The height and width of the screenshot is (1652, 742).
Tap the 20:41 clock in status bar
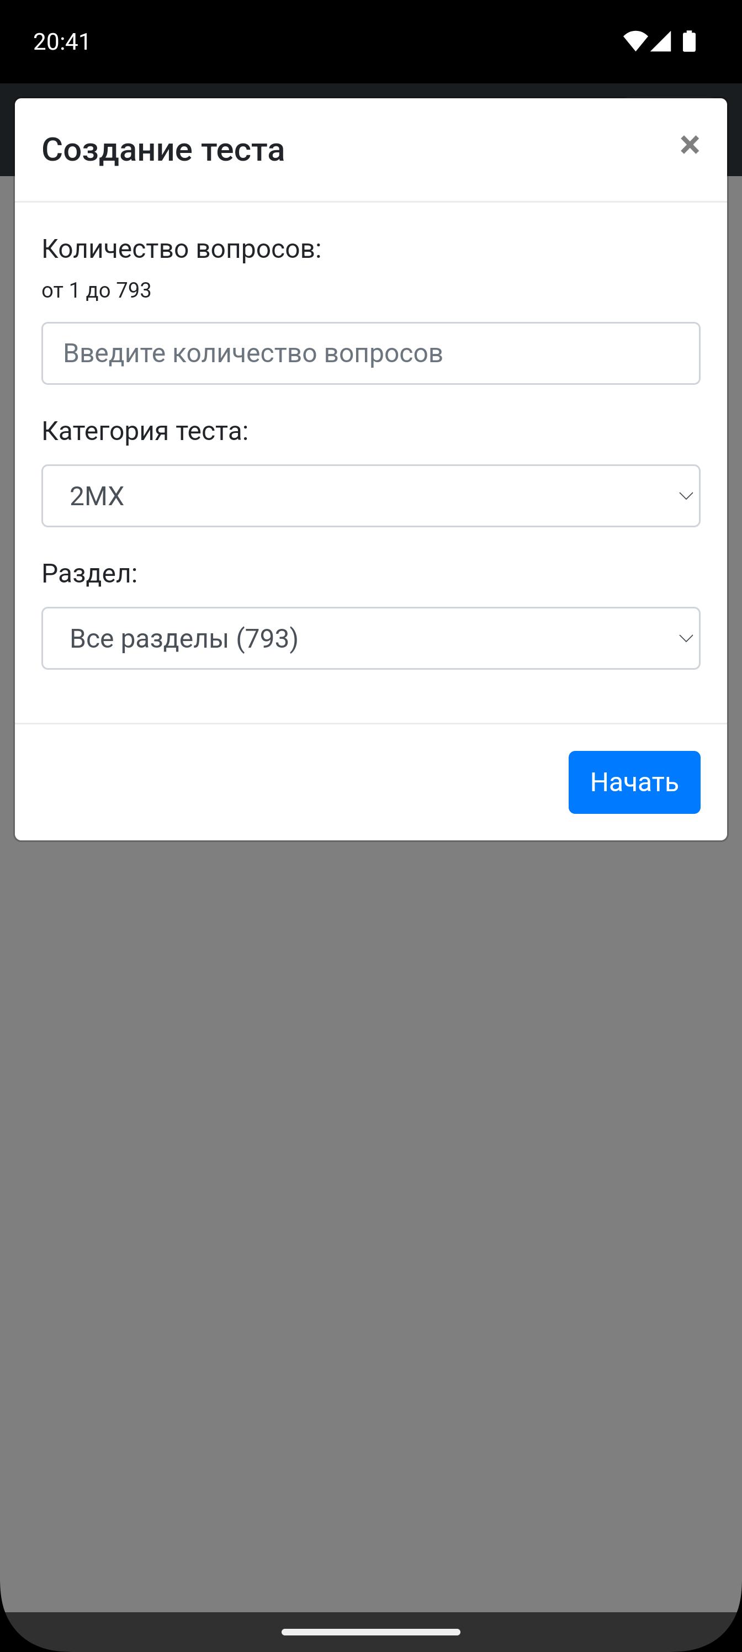[x=62, y=41]
